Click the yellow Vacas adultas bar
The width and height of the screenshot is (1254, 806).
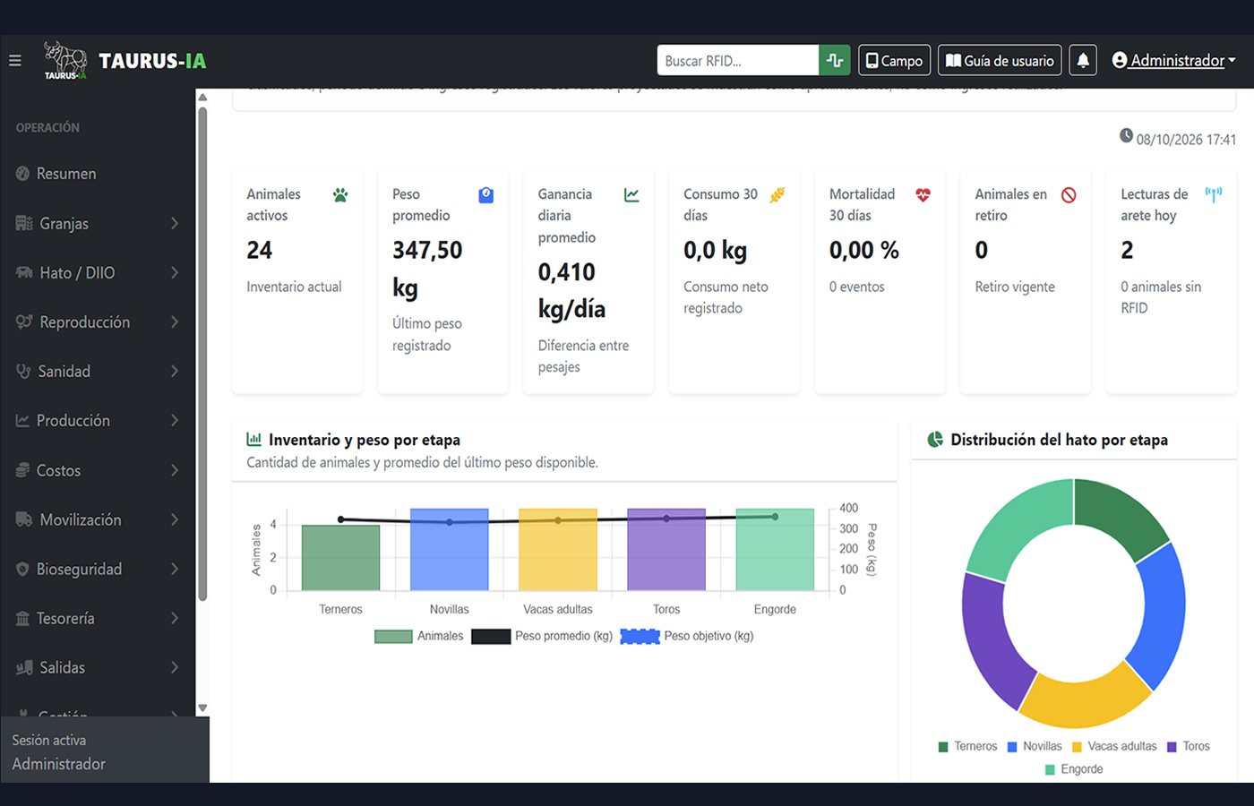pyautogui.click(x=558, y=550)
